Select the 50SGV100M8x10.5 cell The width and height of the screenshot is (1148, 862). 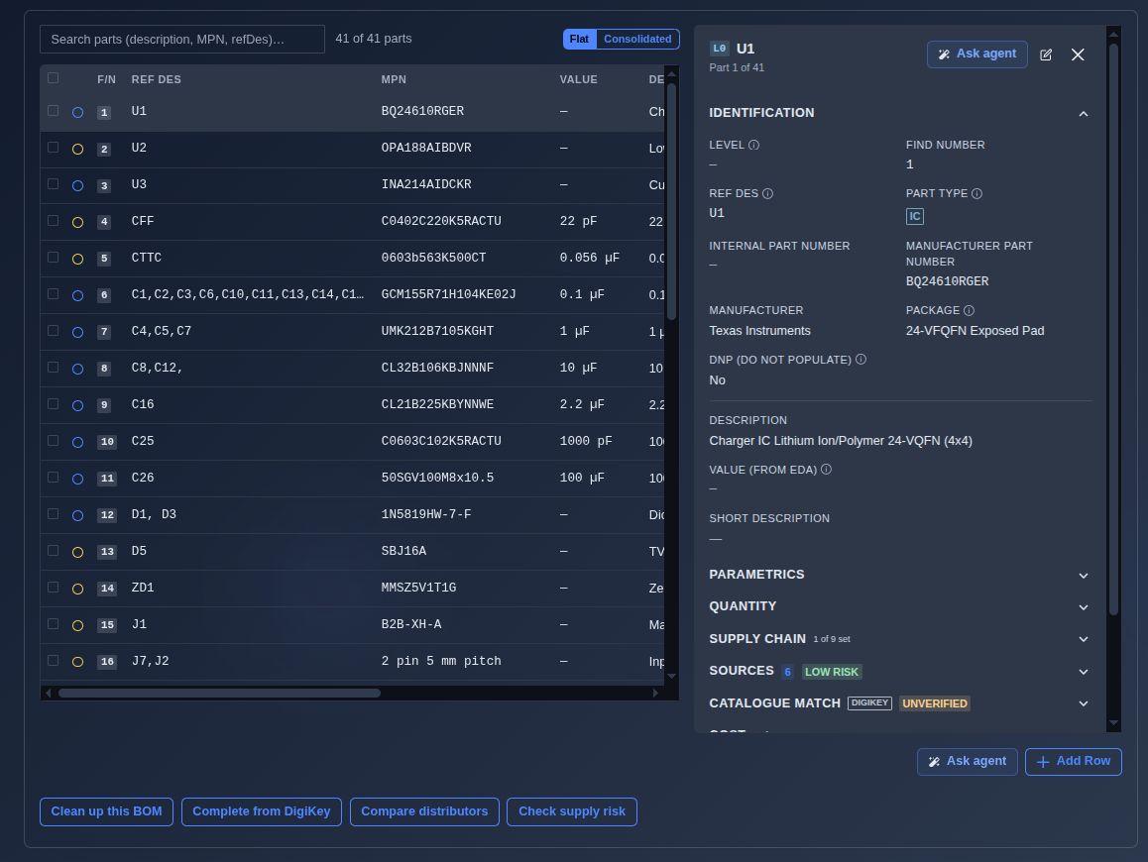pos(437,478)
